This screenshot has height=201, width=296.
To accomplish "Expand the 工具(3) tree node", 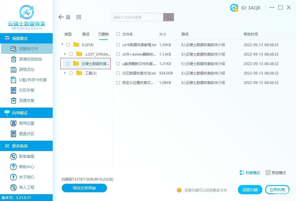I will tap(65, 73).
